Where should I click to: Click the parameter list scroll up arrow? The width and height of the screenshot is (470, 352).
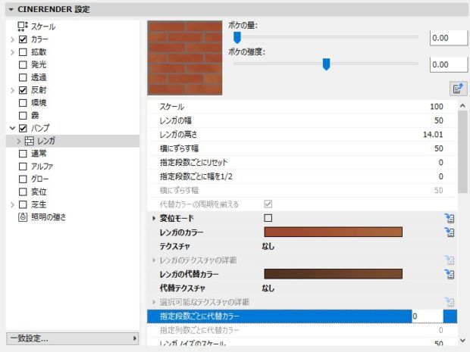click(462, 106)
